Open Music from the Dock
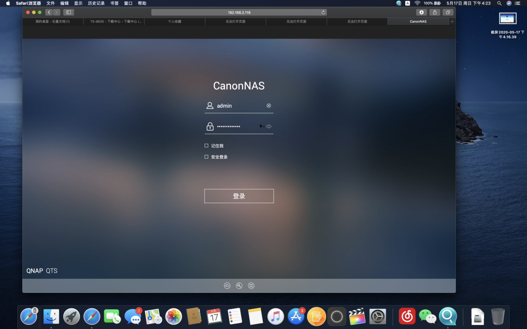 coord(275,317)
